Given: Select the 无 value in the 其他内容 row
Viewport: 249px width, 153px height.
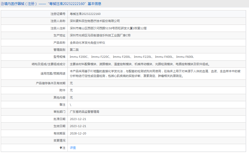Looking at the screenshot, I should 71,98.
